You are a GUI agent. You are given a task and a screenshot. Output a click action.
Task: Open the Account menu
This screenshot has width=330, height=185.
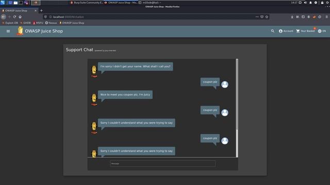[x=286, y=31]
